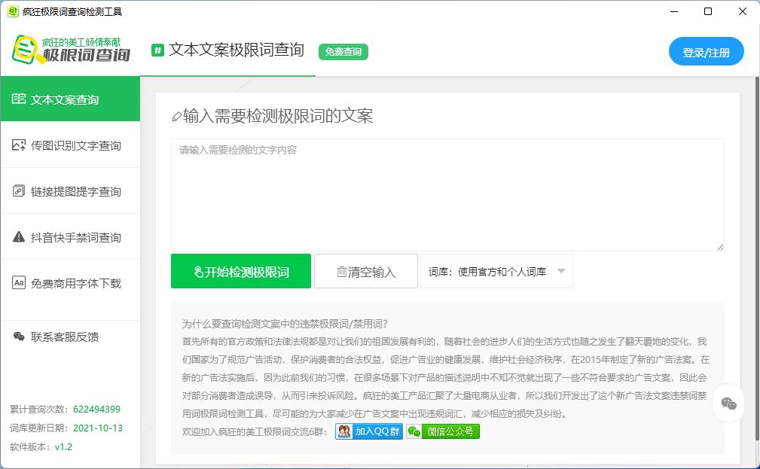Clear text via 清空输入 button
Image resolution: width=760 pixels, height=469 pixels.
366,271
